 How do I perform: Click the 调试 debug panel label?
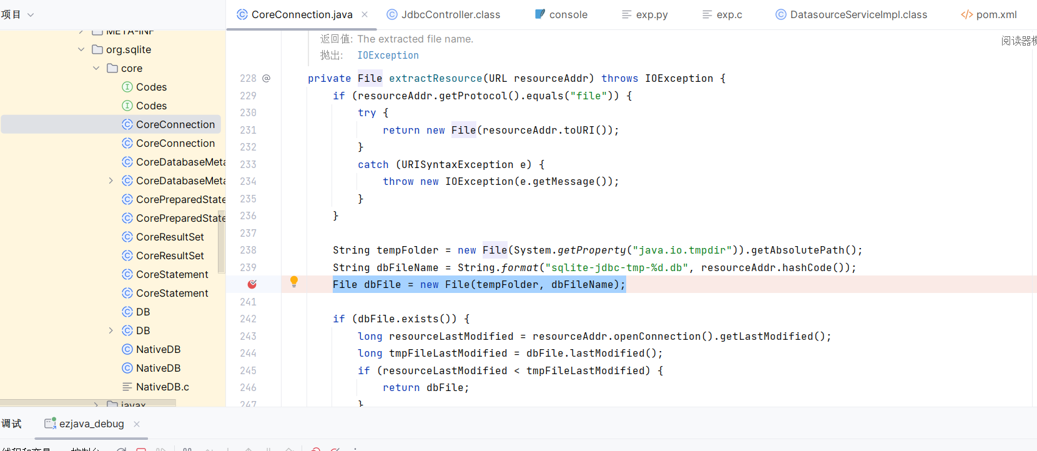[x=11, y=424]
